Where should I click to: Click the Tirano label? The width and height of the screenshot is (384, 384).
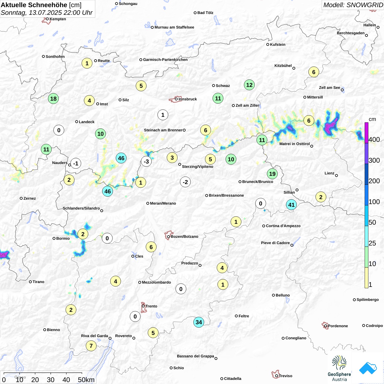pos(38,282)
